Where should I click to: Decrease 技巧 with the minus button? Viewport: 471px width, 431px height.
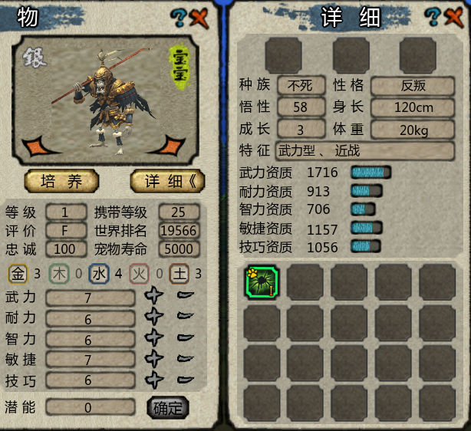pyautogui.click(x=186, y=380)
